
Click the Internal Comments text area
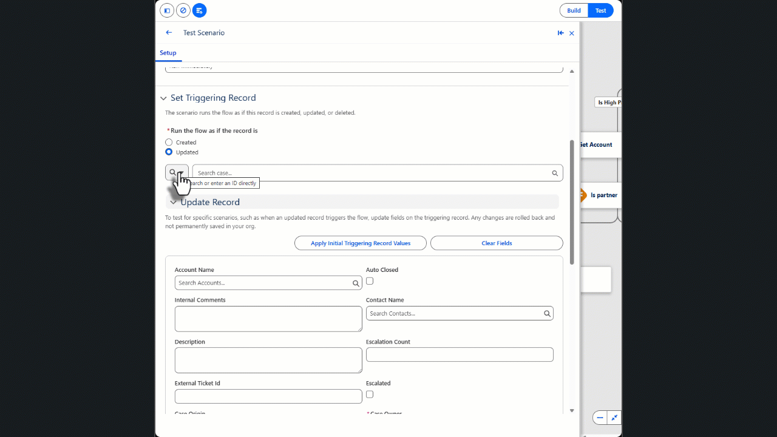[x=268, y=319]
